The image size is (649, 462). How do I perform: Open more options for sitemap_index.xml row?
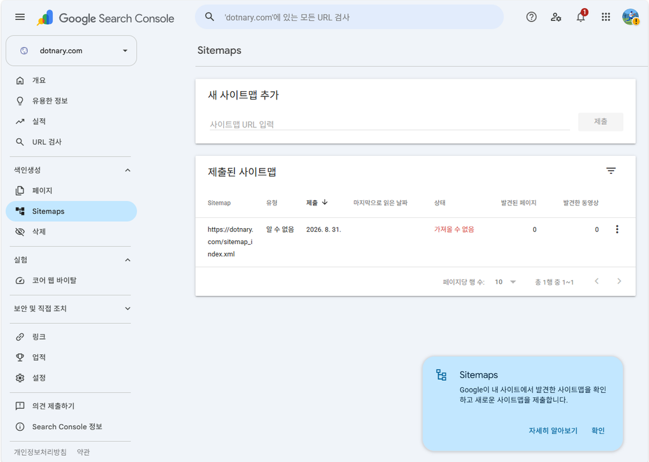(x=617, y=229)
